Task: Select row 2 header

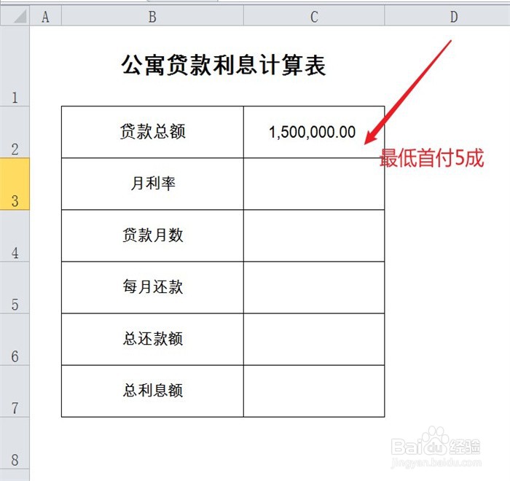Action: click(15, 132)
